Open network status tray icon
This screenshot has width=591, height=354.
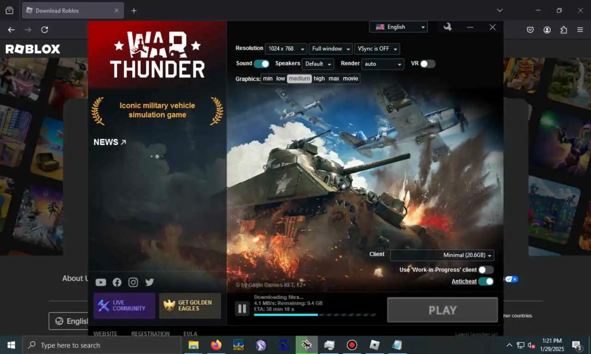(x=520, y=345)
